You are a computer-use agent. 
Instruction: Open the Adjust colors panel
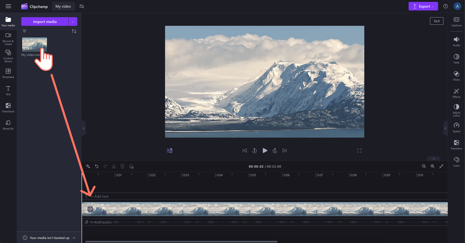tap(456, 110)
